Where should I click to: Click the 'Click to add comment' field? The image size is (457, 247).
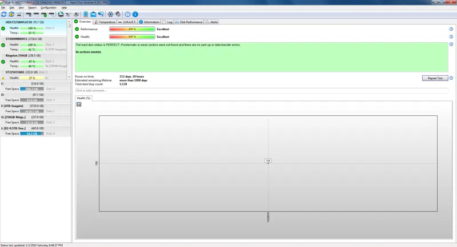click(x=261, y=91)
